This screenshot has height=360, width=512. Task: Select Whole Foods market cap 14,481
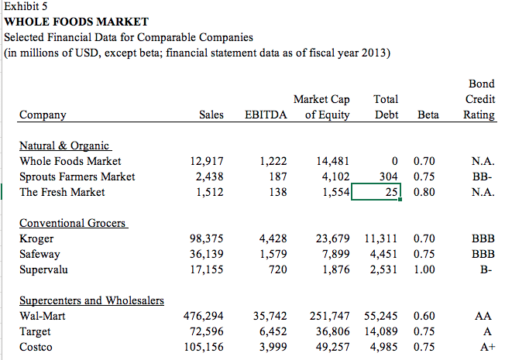pyautogui.click(x=333, y=161)
